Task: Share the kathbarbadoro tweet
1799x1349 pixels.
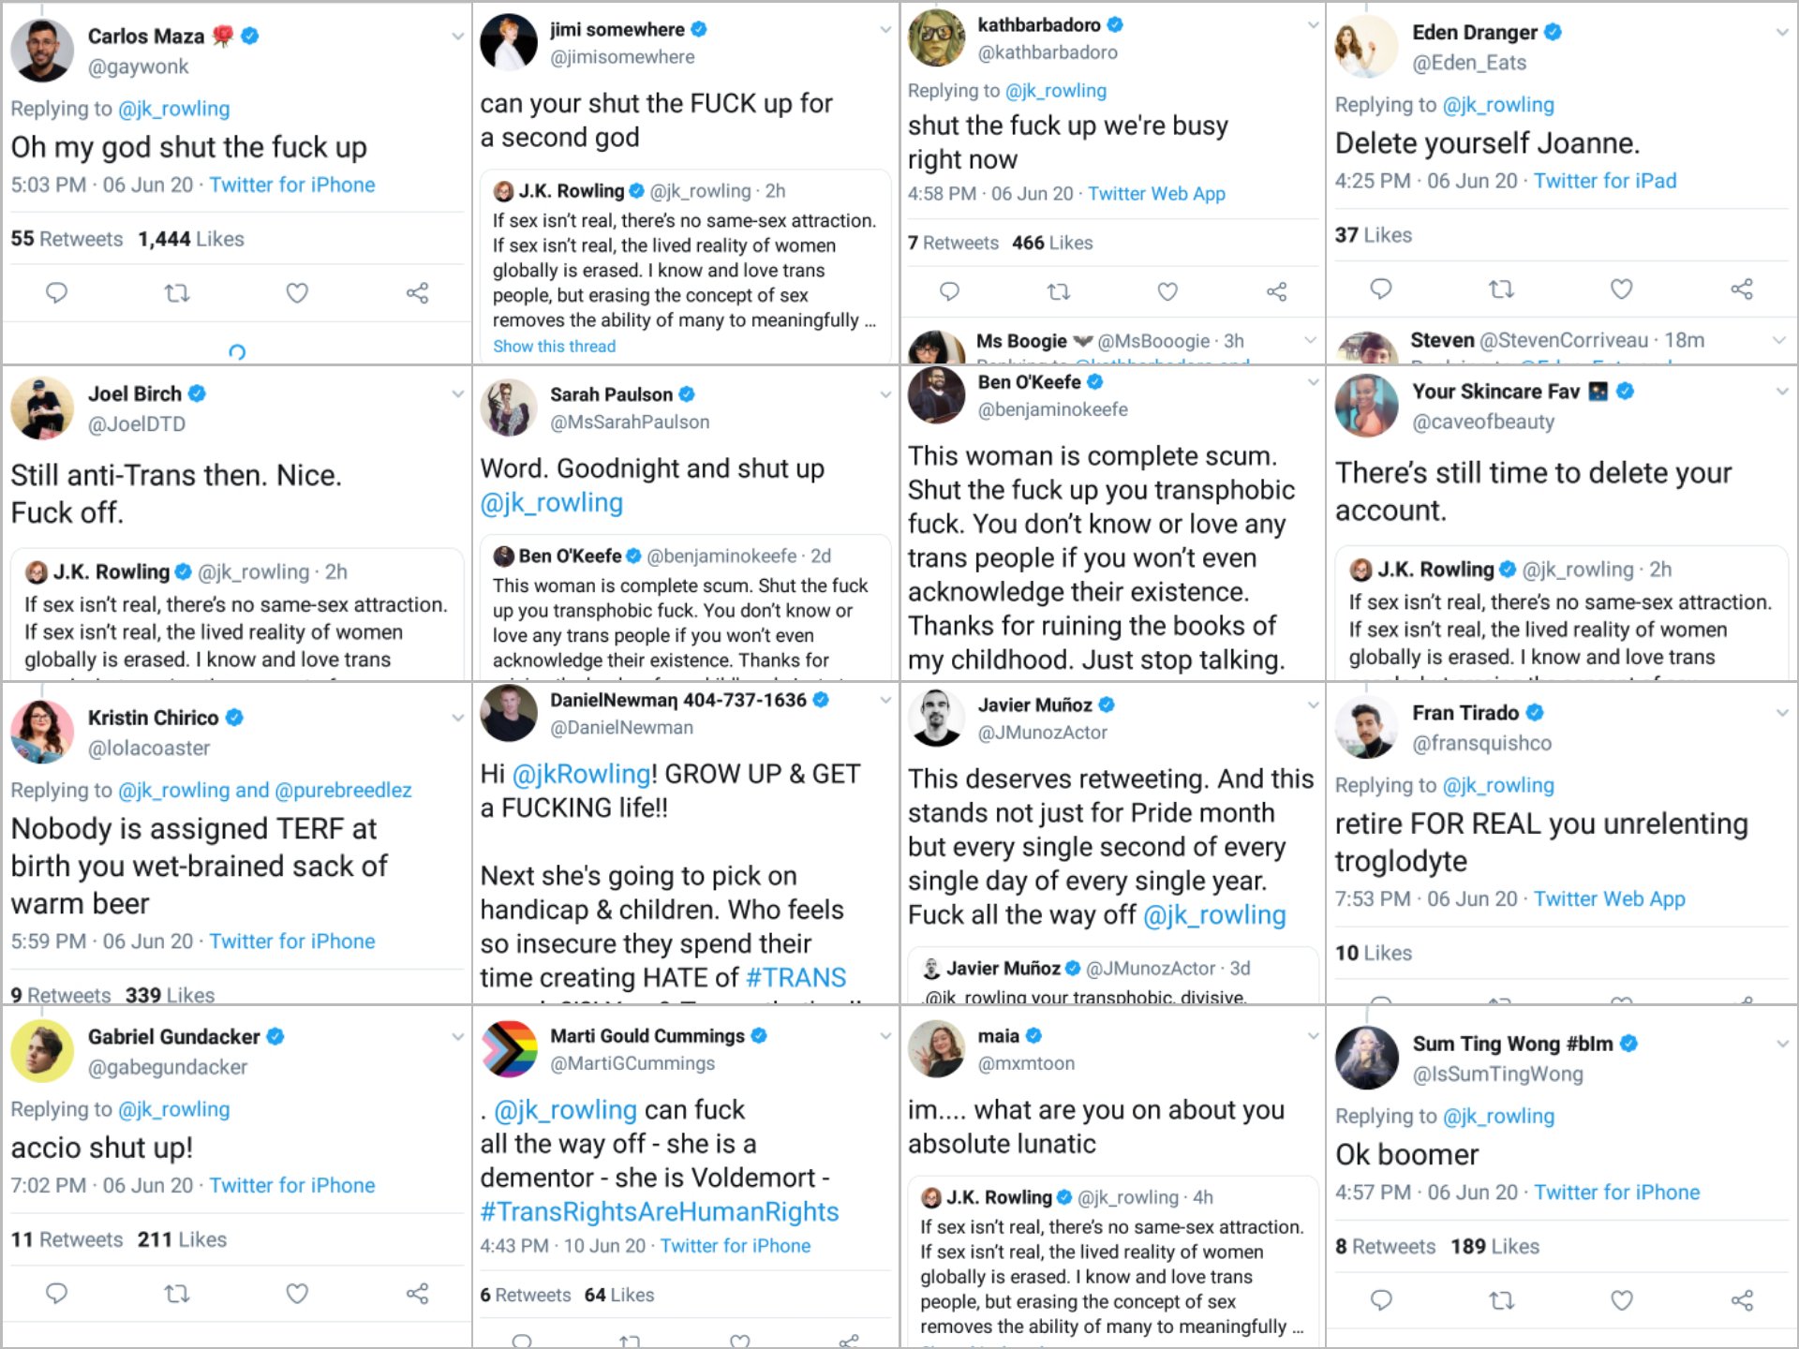Action: pyautogui.click(x=1276, y=291)
